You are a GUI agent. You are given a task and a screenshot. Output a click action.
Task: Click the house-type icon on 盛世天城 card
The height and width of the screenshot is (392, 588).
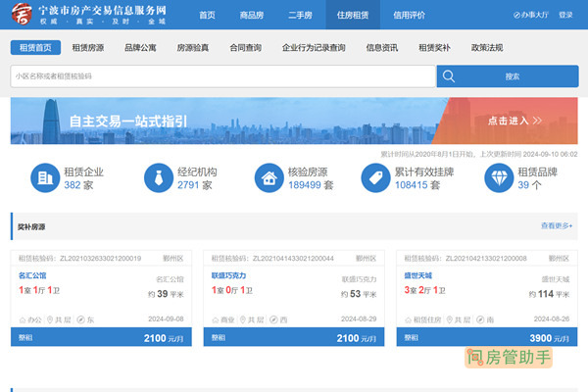[408, 320]
